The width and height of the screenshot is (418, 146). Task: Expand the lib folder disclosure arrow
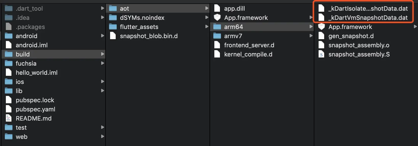point(102,91)
